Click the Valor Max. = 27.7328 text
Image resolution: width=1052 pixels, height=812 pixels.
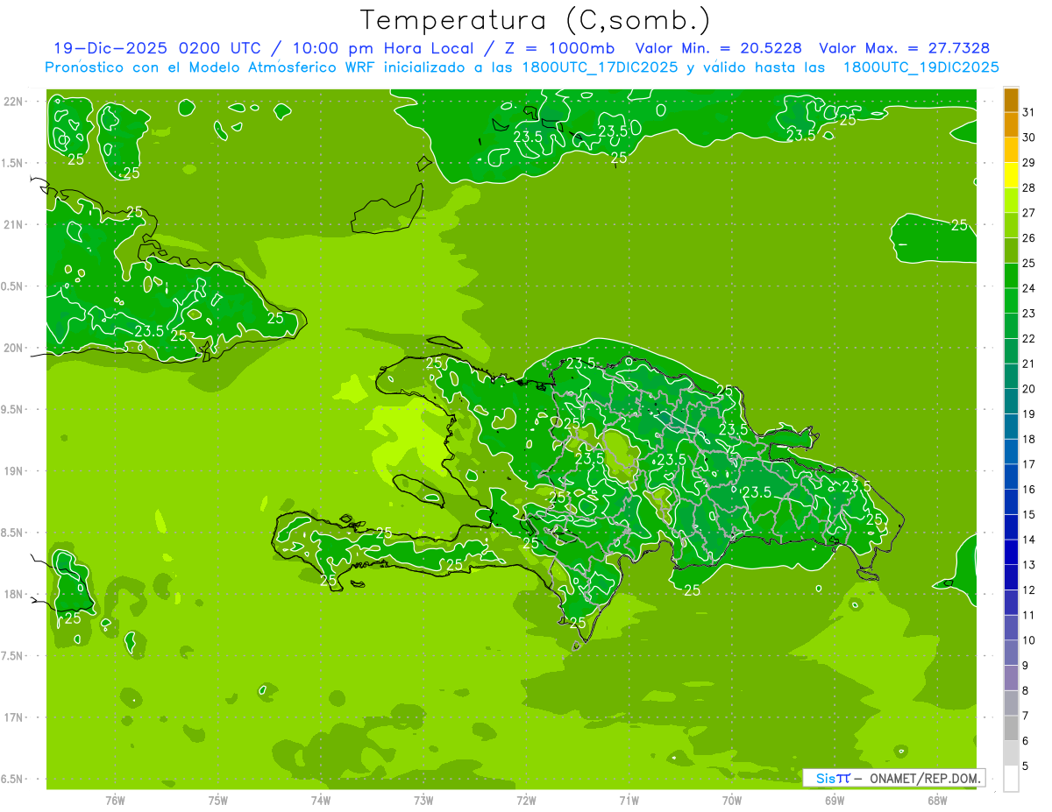pyautogui.click(x=905, y=48)
